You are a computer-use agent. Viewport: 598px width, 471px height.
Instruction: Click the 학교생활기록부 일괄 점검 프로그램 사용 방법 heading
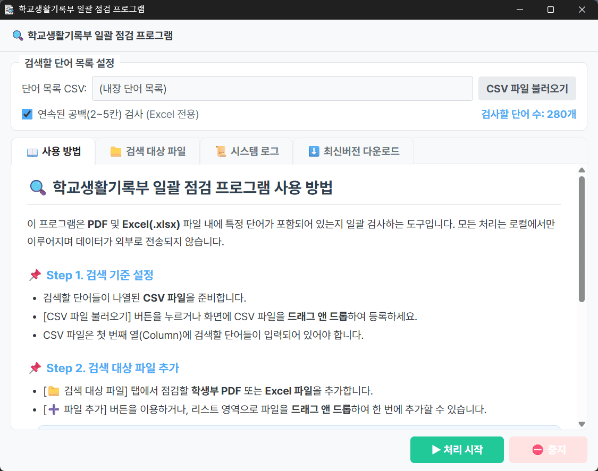[192, 187]
